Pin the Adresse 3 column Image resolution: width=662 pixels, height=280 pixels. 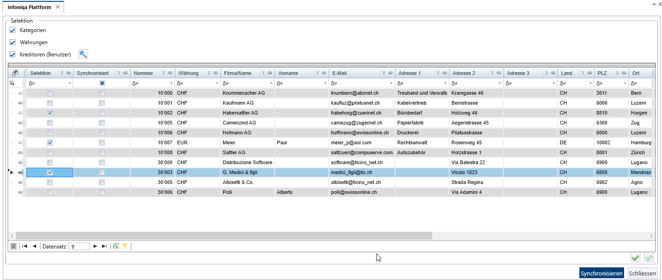(553, 73)
